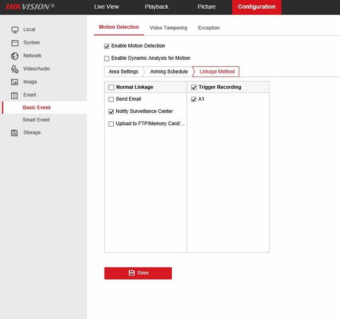The height and width of the screenshot is (319, 340).
Task: Check Upload to FTP/Memory Card option
Action: 111,124
